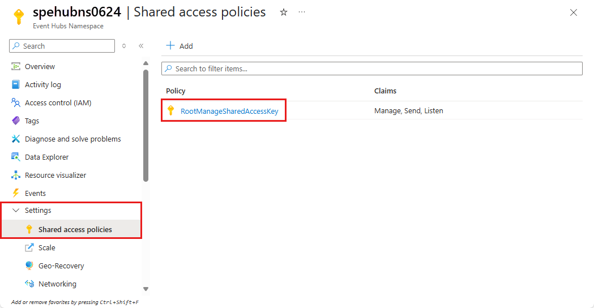Click the Access control (IAM) icon
The width and height of the screenshot is (594, 308).
pos(16,103)
